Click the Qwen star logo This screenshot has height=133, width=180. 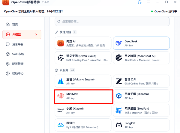61,58
